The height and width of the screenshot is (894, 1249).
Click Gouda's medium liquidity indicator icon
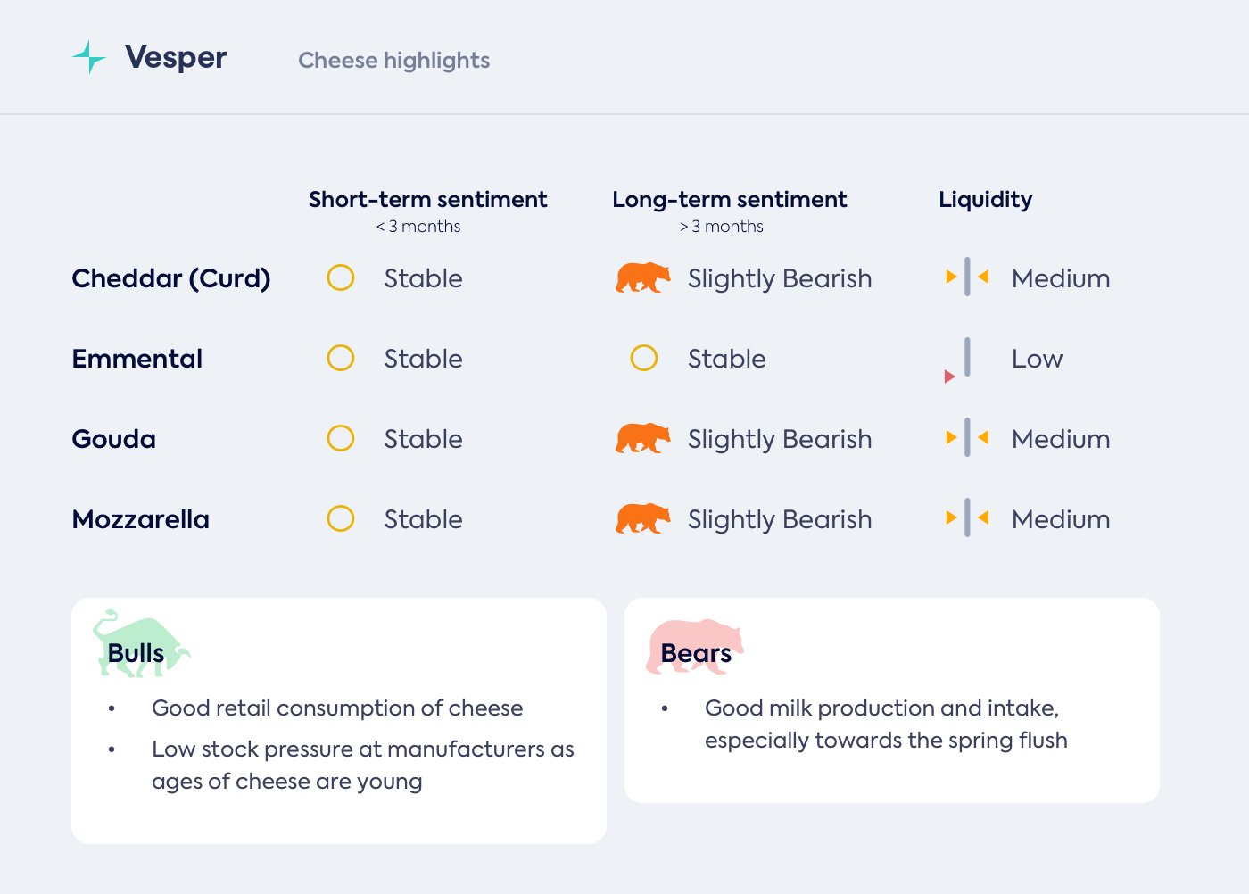(x=967, y=438)
